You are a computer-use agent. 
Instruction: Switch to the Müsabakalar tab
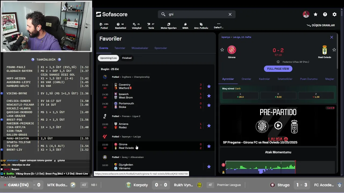pos(140,48)
